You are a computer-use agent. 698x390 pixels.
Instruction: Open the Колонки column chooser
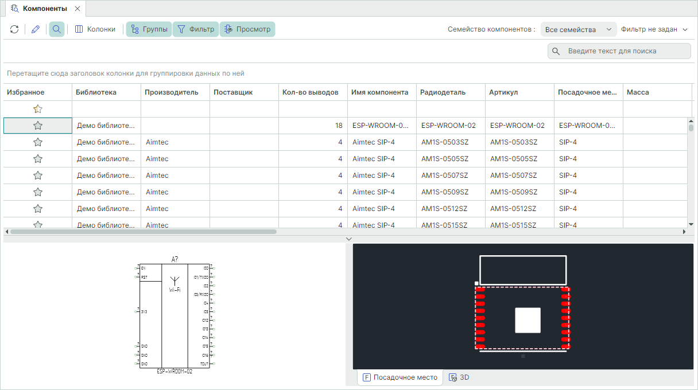tap(95, 29)
